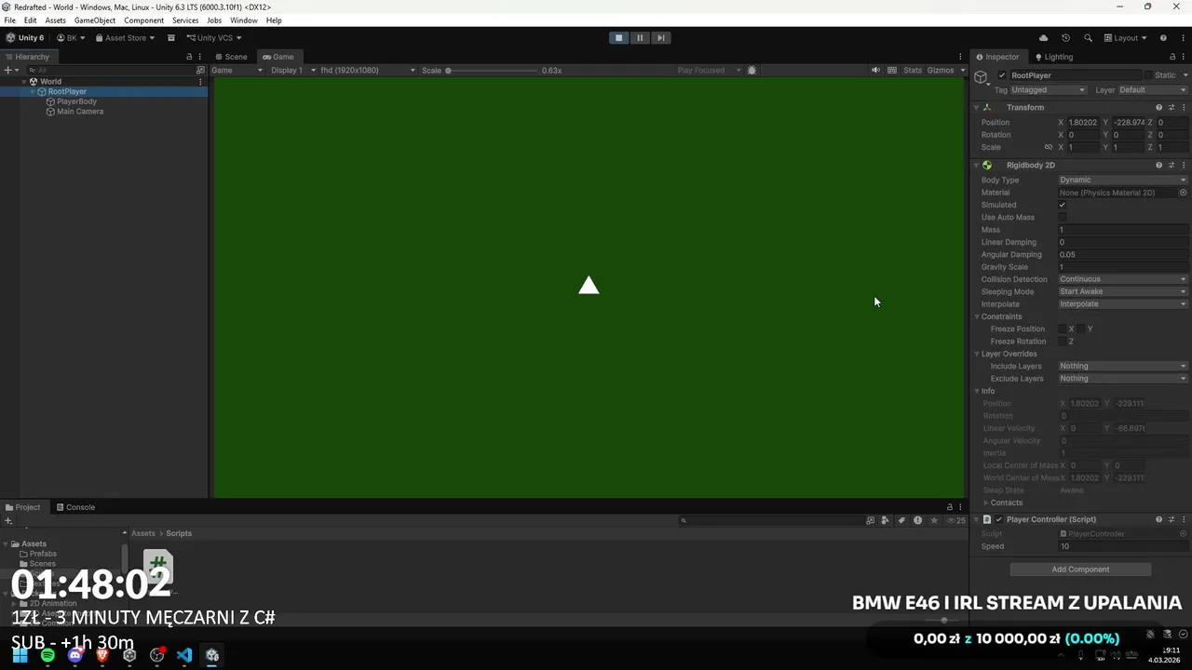Click the Speed value field
1192x670 pixels.
tap(1123, 547)
